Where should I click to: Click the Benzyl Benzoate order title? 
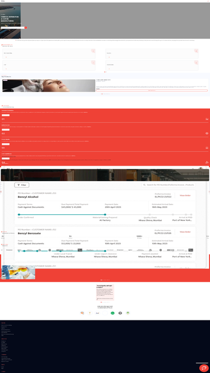29,233
